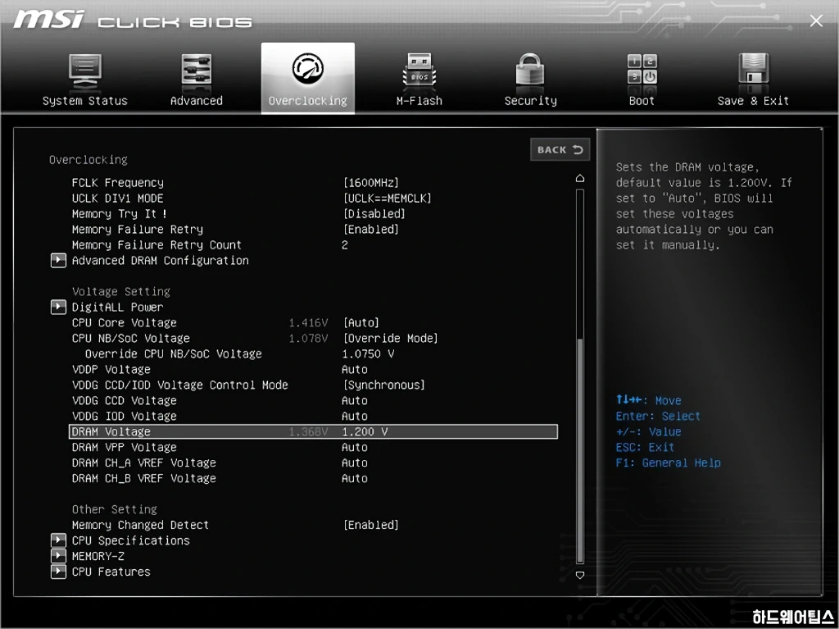Switch to the Advanced tab label

(x=197, y=101)
